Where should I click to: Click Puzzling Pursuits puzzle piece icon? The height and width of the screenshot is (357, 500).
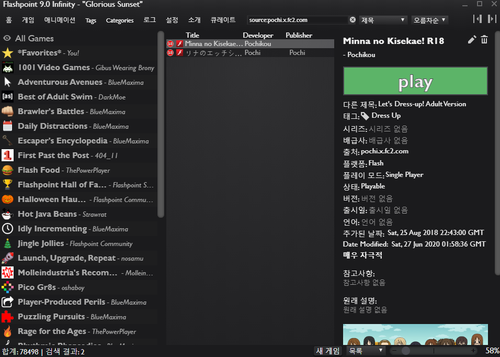8,317
